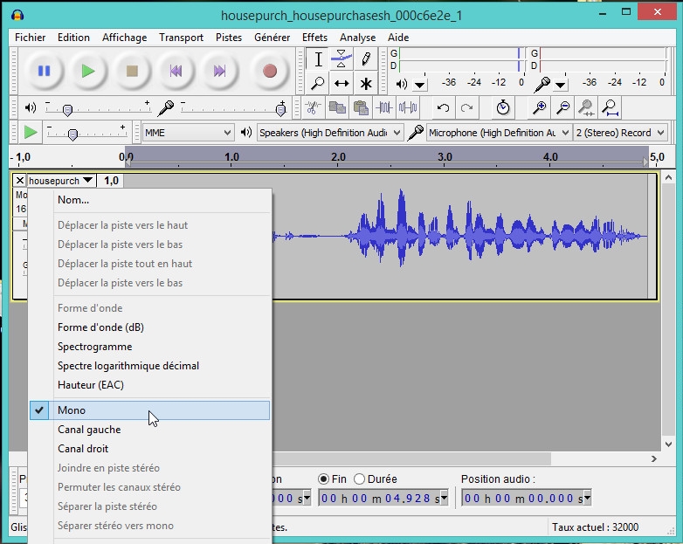Fit selection to window zoom icon
Viewport: 683px width, 544px height.
point(586,107)
